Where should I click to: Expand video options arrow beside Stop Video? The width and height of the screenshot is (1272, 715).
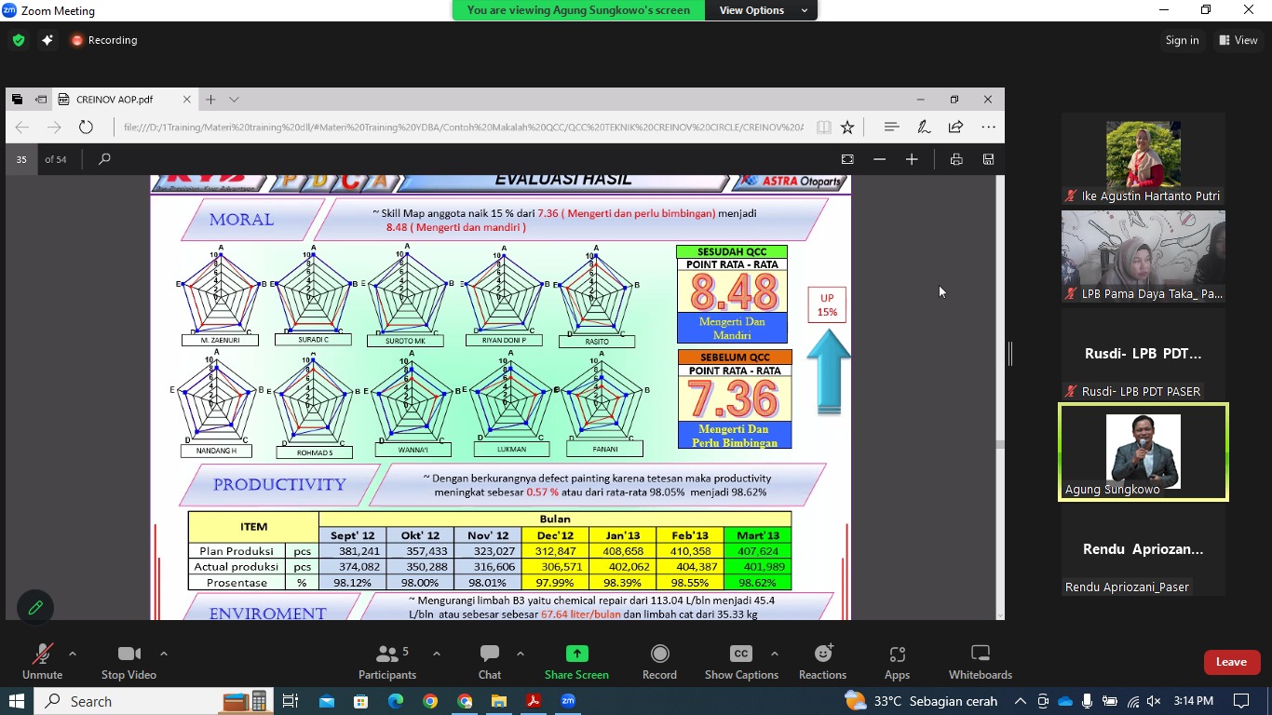tap(164, 654)
